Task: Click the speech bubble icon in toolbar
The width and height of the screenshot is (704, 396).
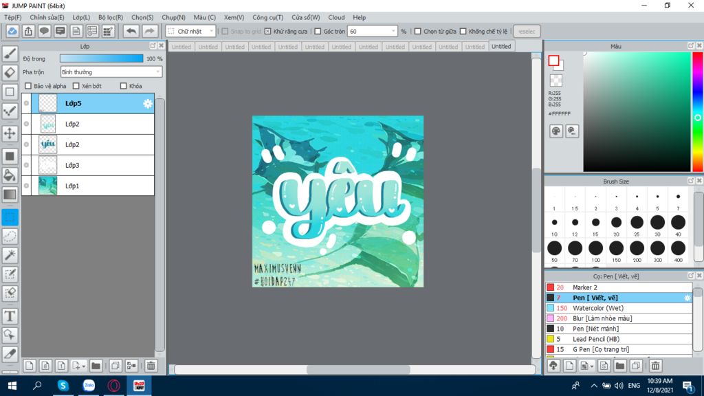Action: point(44,32)
